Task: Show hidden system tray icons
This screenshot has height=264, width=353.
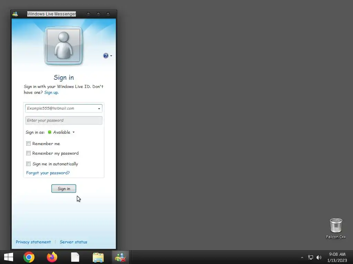Action: pyautogui.click(x=302, y=257)
